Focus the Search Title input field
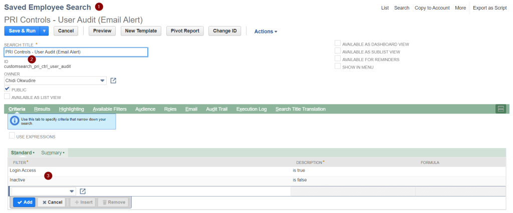 point(76,52)
